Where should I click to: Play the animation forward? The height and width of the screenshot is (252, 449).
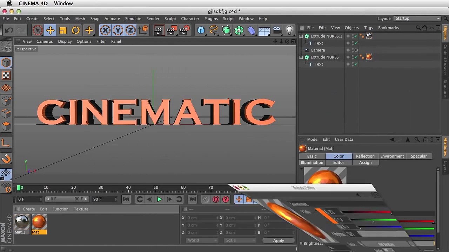159,199
